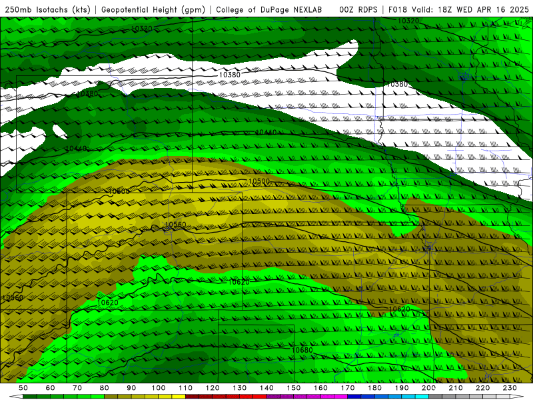Click the 90 label on the isotach legend
This screenshot has height=400, width=533.
pyautogui.click(x=131, y=388)
